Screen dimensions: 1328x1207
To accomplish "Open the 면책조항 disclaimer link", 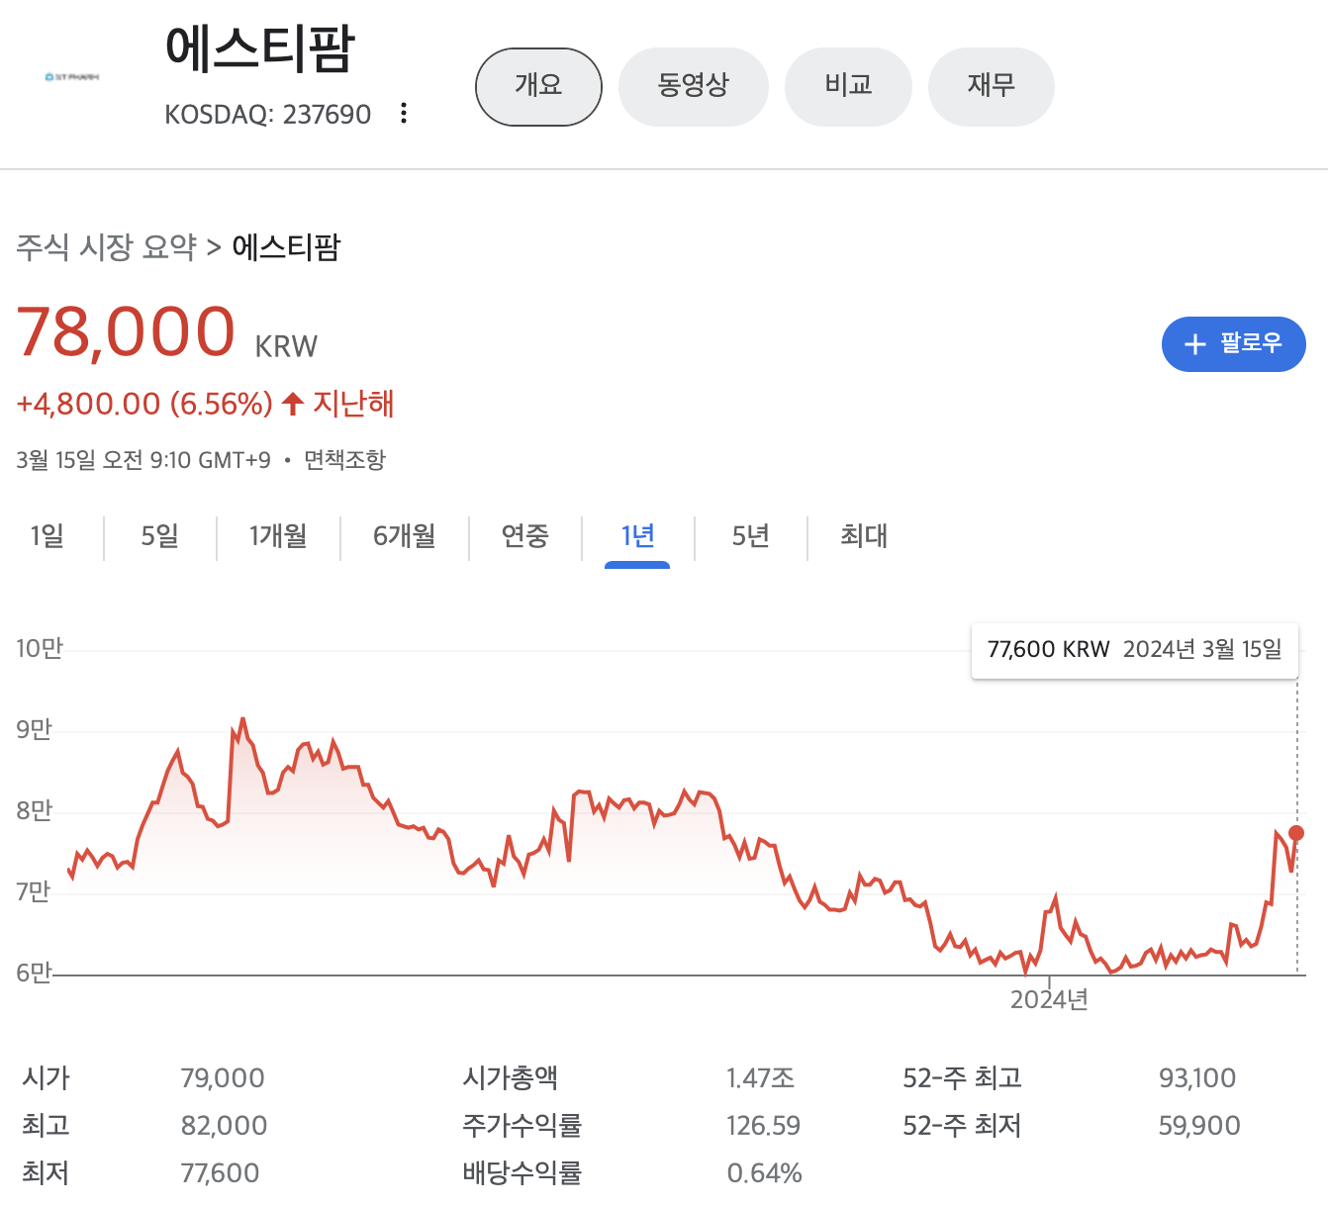I will pyautogui.click(x=344, y=460).
